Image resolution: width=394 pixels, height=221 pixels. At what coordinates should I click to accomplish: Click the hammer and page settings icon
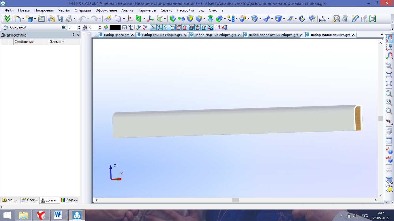click(336, 19)
